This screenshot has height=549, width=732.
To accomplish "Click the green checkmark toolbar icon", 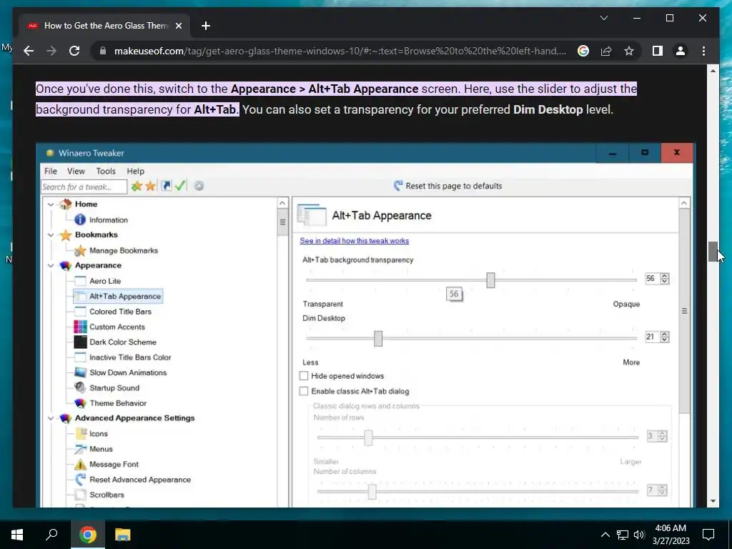I will point(180,186).
